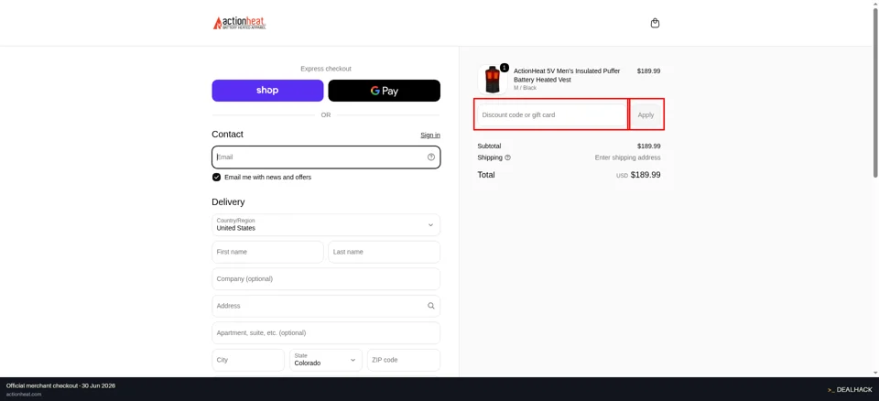The height and width of the screenshot is (401, 879).
Task: Apply the discount code
Action: pyautogui.click(x=646, y=115)
